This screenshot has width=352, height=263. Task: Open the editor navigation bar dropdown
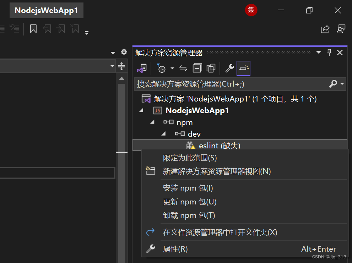point(112,66)
